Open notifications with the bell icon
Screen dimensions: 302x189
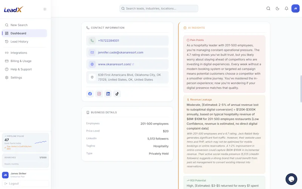click(287, 8)
